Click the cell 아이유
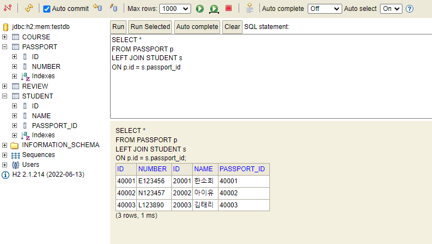 coord(205,193)
